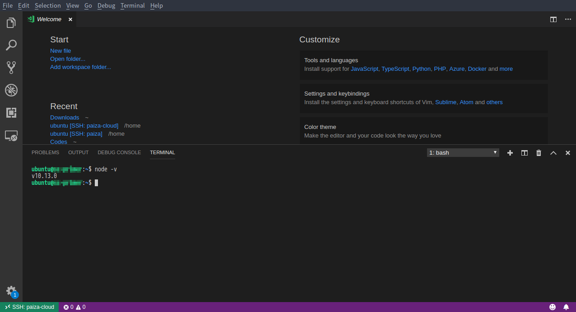Viewport: 576px width, 312px height.
Task: Open the Help menu
Action: (x=156, y=6)
